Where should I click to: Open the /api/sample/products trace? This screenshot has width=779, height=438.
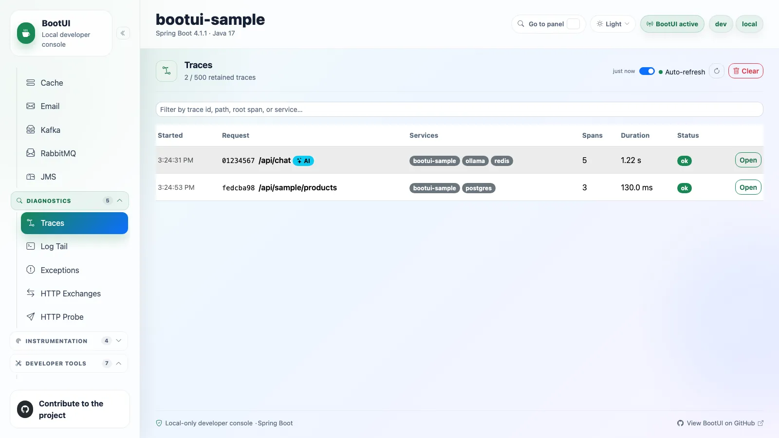tap(748, 187)
